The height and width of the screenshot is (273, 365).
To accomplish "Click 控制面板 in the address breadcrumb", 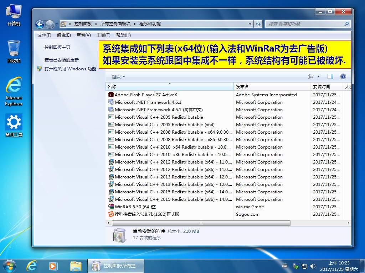I will [83, 24].
